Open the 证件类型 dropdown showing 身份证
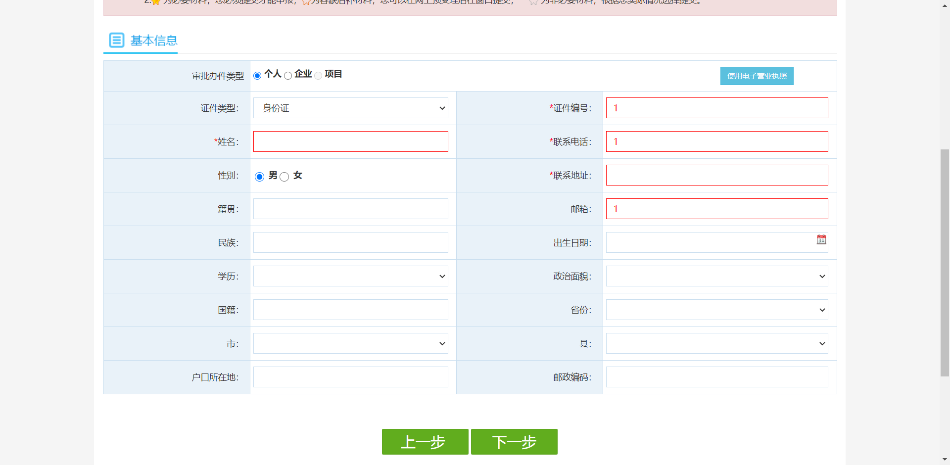Screen dimensions: 950x465 (350, 108)
